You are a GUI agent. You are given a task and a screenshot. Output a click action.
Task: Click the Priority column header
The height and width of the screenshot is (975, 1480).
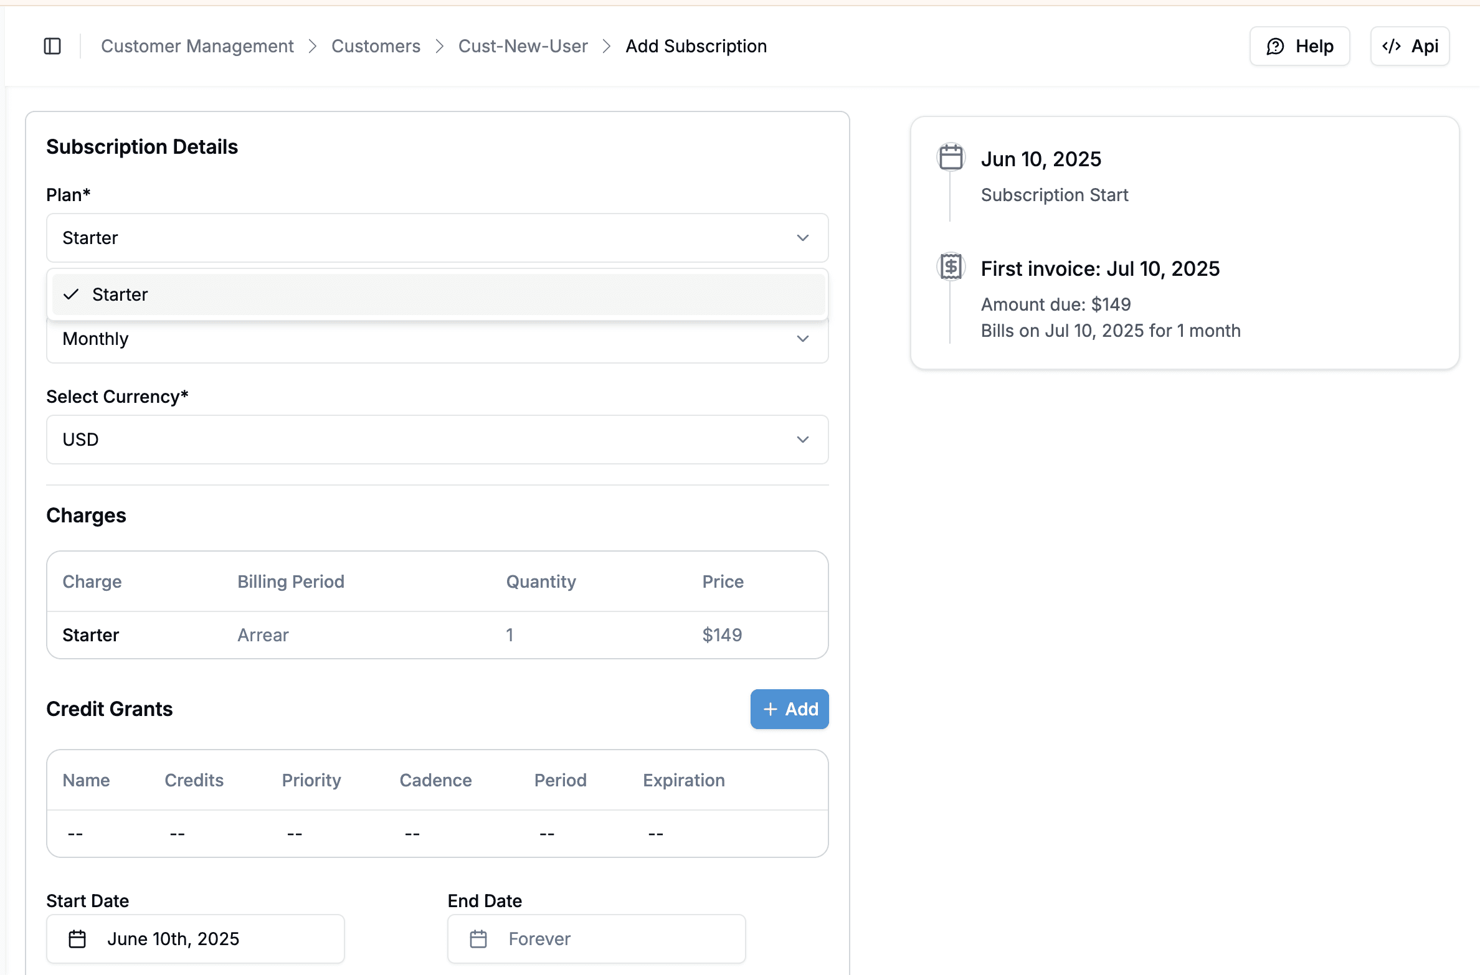click(311, 780)
